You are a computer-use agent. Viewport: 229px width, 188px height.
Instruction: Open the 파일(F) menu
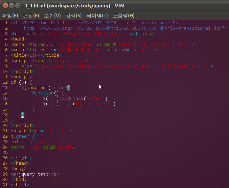[10, 16]
